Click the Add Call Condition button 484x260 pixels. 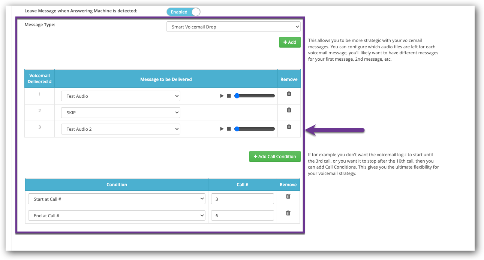[x=275, y=157]
